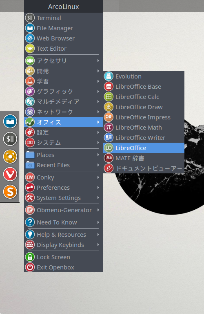Click the Terminal icon in the ArcoLinux menu

(x=30, y=18)
